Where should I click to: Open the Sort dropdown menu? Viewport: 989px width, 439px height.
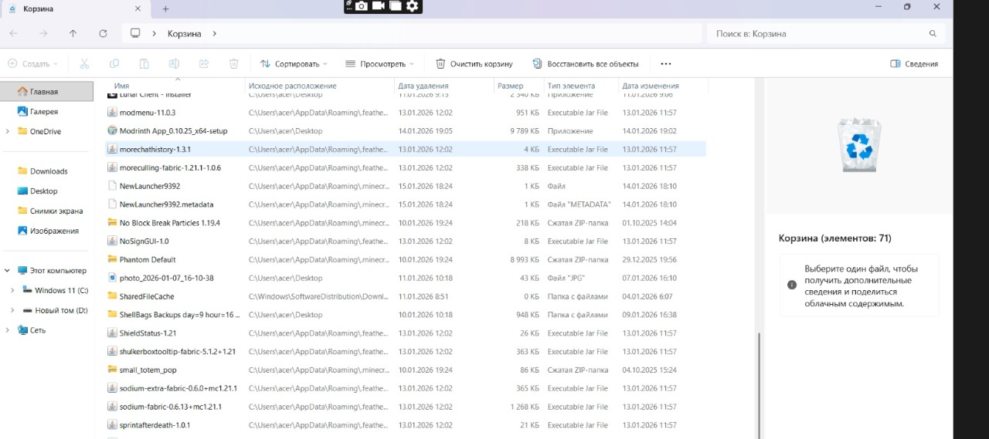click(294, 64)
